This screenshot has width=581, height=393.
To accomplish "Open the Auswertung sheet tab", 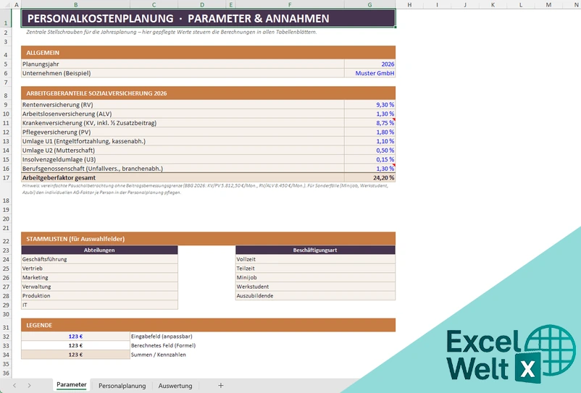I will click(175, 386).
